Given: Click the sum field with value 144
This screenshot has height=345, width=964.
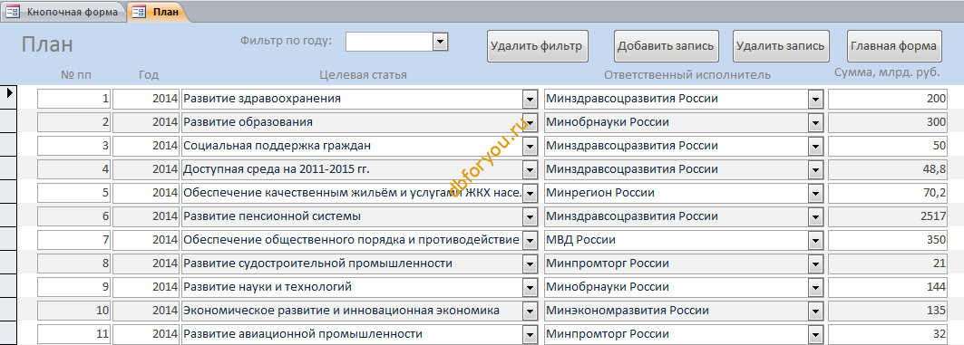Looking at the screenshot, I should 889,287.
